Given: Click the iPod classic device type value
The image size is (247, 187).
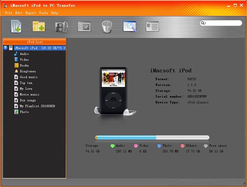Looking at the screenshot, I should click(198, 102).
